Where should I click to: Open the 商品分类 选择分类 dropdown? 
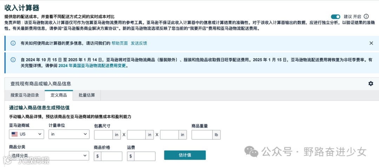pyautogui.click(x=49, y=156)
